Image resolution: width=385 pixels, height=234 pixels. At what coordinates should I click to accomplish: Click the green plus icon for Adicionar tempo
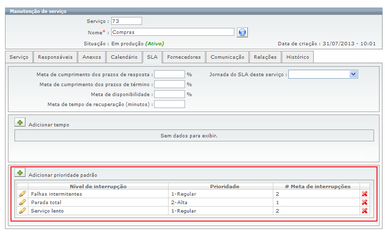pyautogui.click(x=20, y=122)
